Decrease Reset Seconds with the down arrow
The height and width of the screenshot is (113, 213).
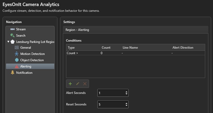pyautogui.click(x=126, y=105)
